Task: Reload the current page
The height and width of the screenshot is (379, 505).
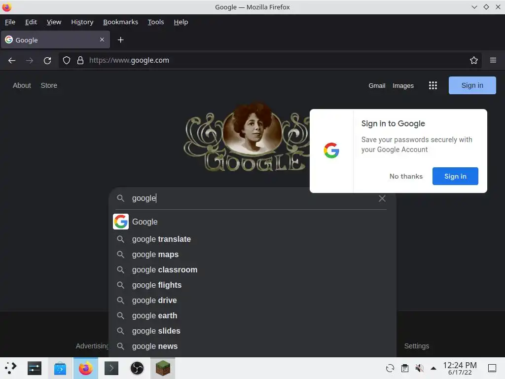Action: pyautogui.click(x=47, y=60)
